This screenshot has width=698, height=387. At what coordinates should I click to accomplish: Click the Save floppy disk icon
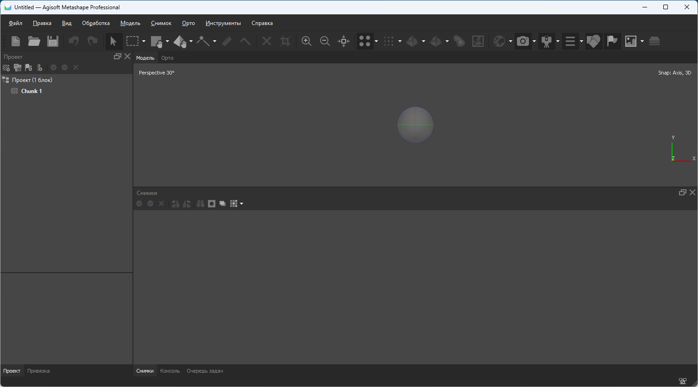pyautogui.click(x=53, y=41)
